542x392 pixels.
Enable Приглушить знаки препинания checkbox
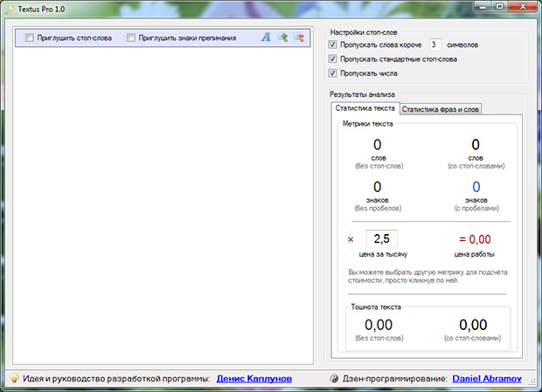(x=130, y=38)
